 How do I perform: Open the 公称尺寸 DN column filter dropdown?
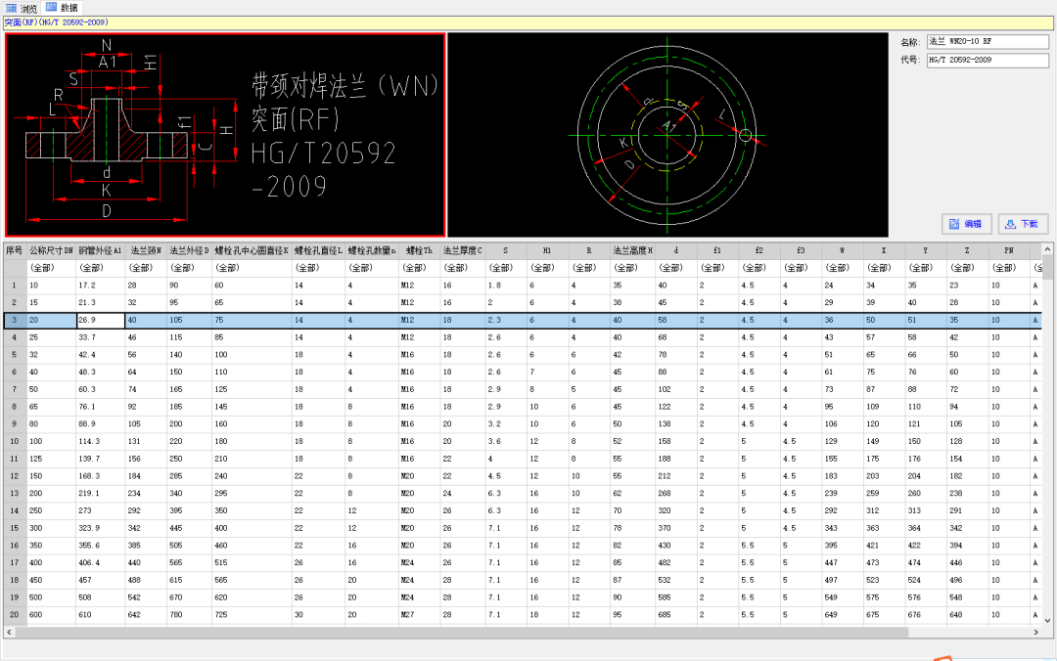click(51, 268)
